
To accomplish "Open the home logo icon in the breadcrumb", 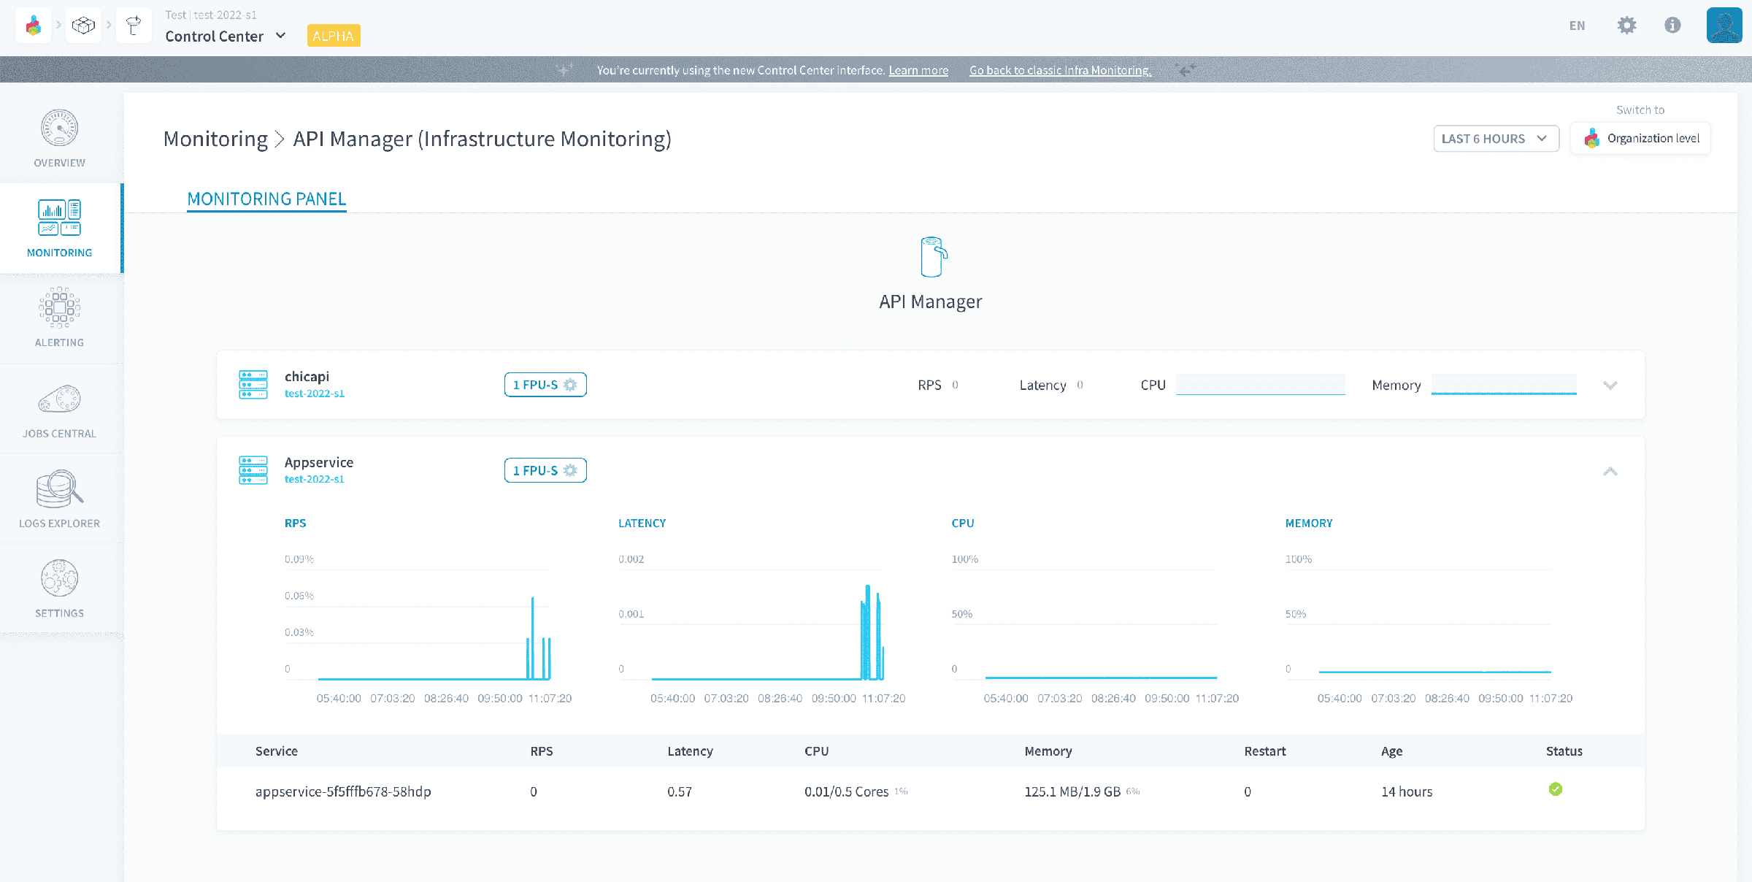I will click(33, 26).
